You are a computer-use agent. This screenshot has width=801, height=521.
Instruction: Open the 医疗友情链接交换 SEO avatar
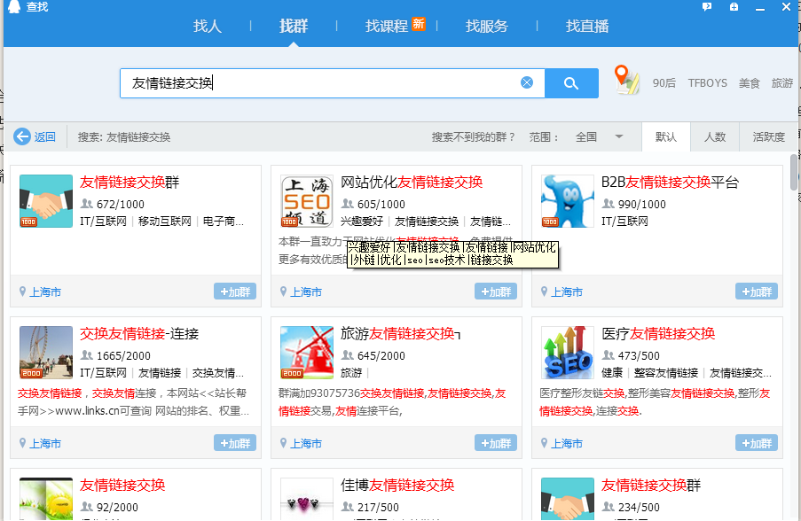568,353
